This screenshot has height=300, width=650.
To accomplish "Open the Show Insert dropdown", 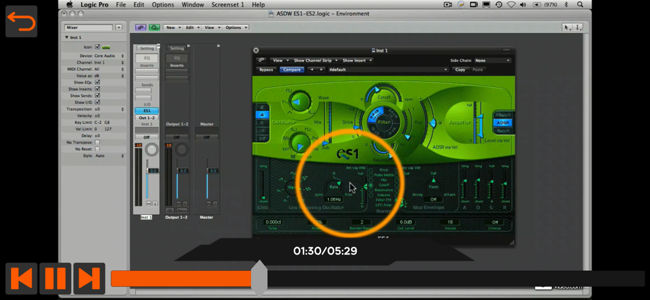I will click(356, 60).
